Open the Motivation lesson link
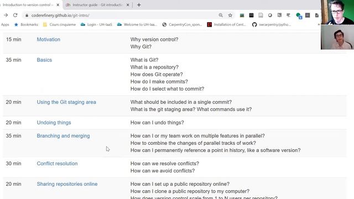The width and height of the screenshot is (354, 199). (x=49, y=39)
